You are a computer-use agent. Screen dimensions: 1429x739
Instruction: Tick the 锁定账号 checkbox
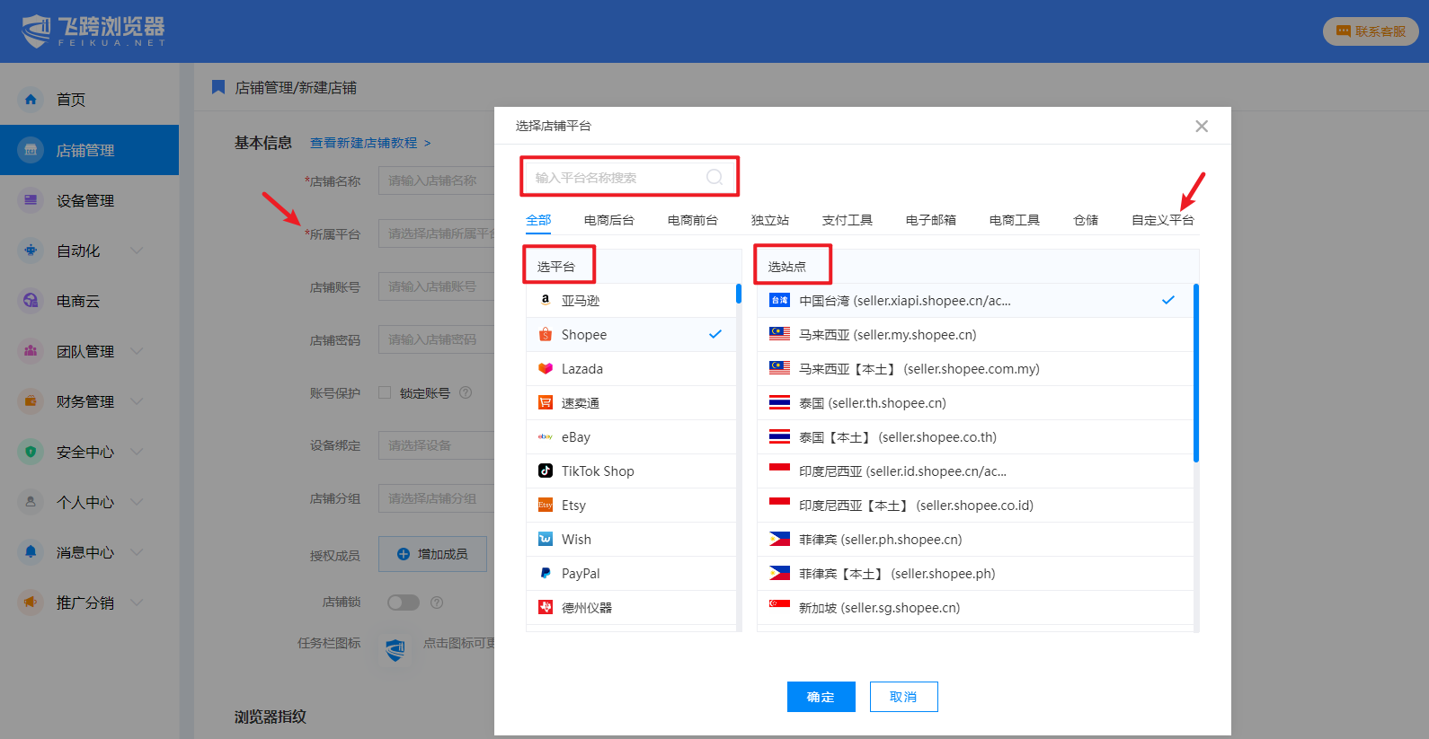pos(385,392)
